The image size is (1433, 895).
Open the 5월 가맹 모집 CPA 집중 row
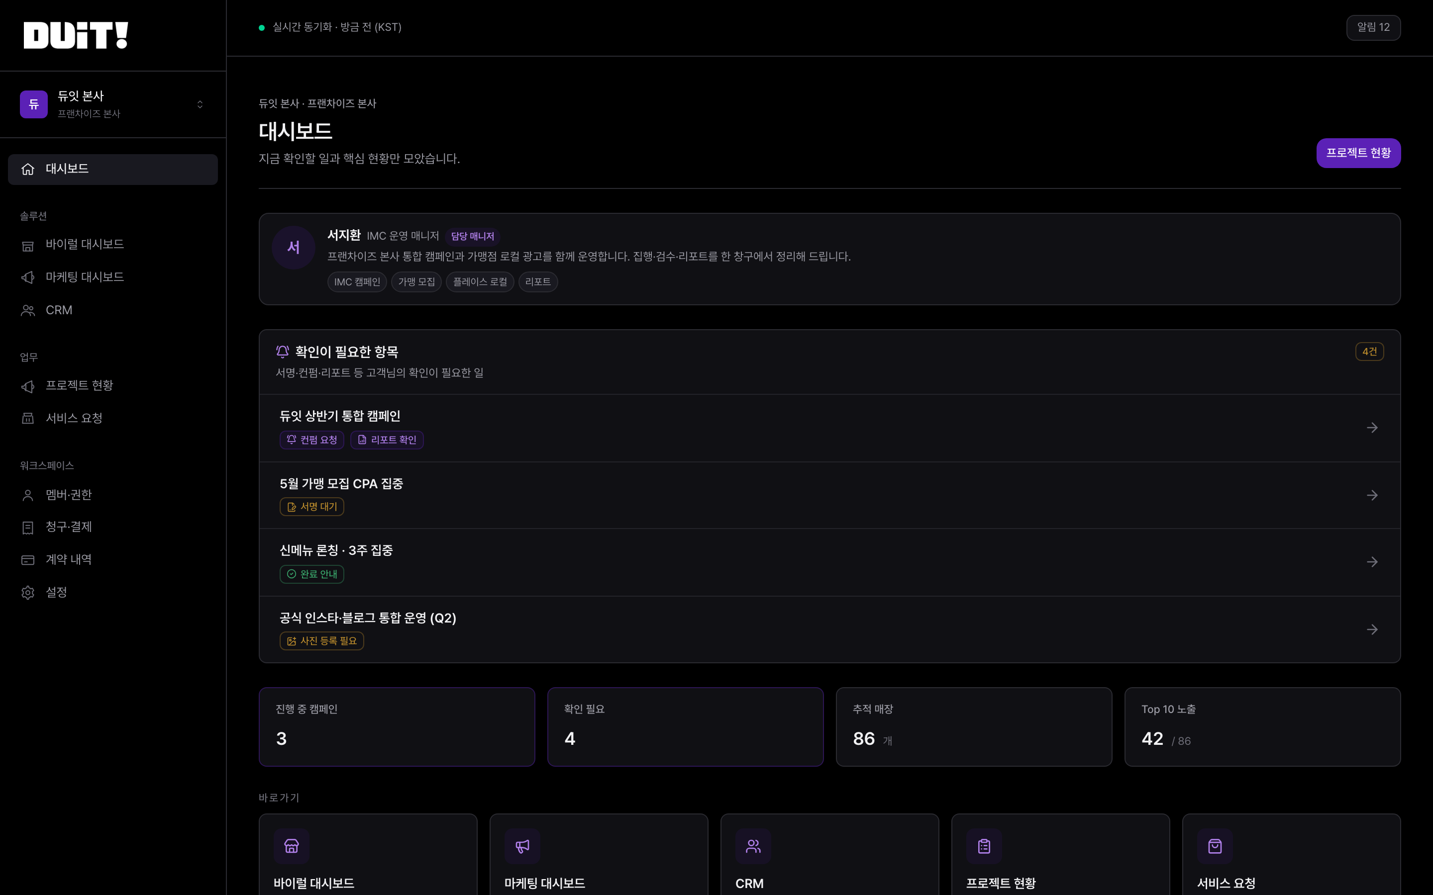coord(829,495)
